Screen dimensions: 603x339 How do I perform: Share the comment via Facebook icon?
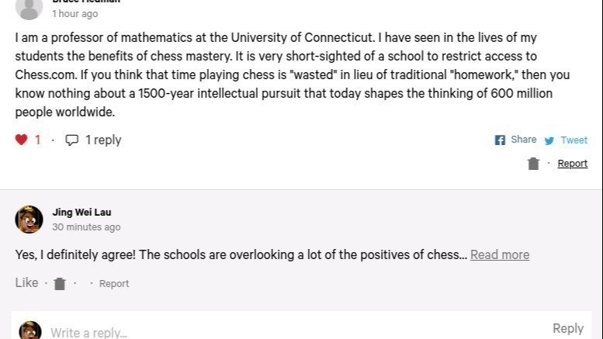pyautogui.click(x=501, y=140)
